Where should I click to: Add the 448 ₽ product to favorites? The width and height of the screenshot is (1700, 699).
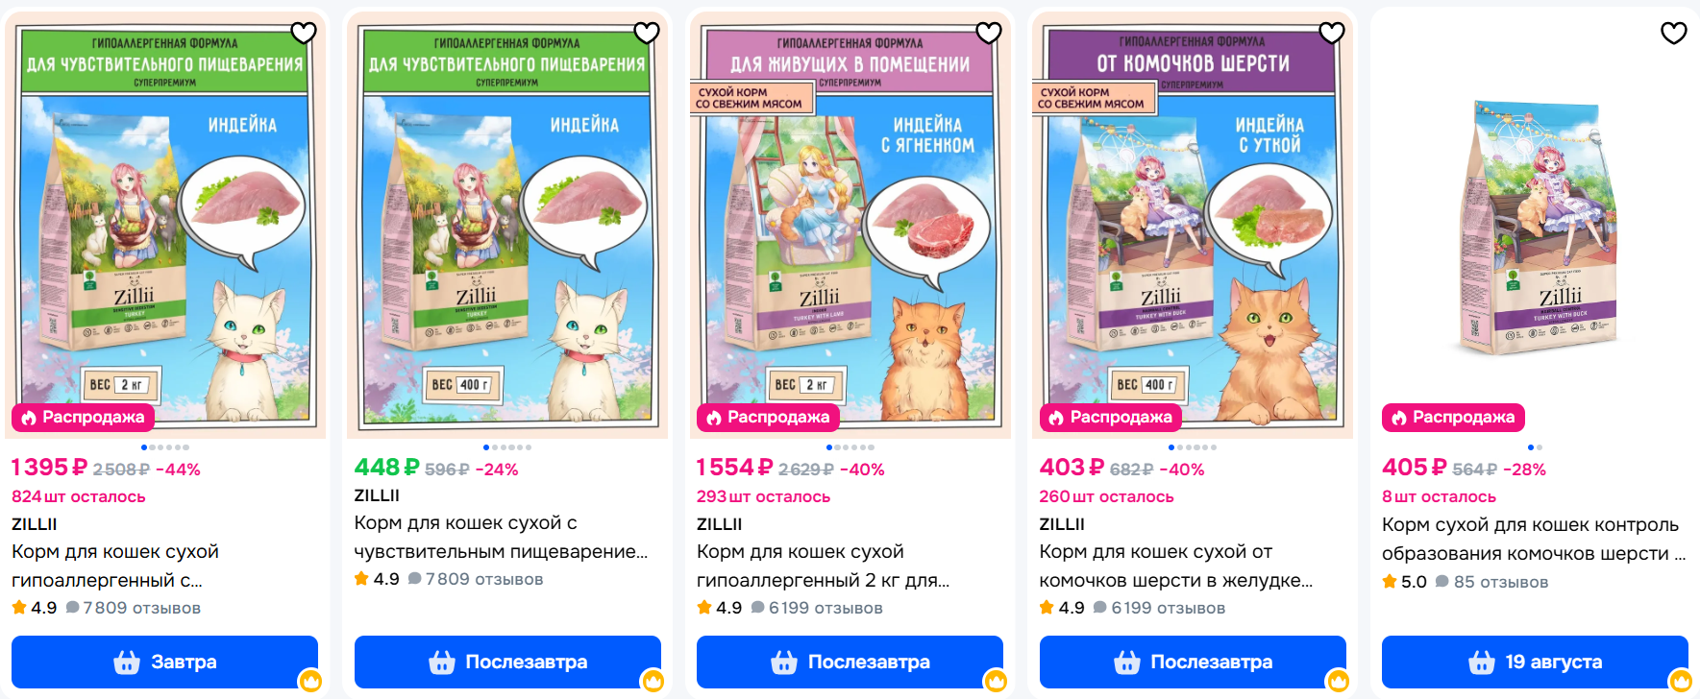point(647,33)
